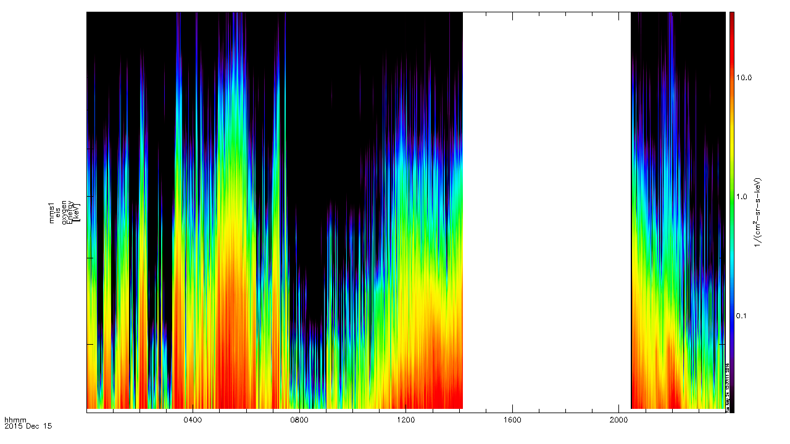This screenshot has width=790, height=444.
Task: Click the 10.0 color scale label
Action: [744, 78]
